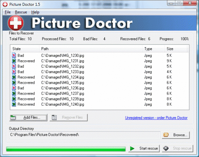
Task: Click the Recovered status icon for IMG_1239.jpg
Action: 14,99
